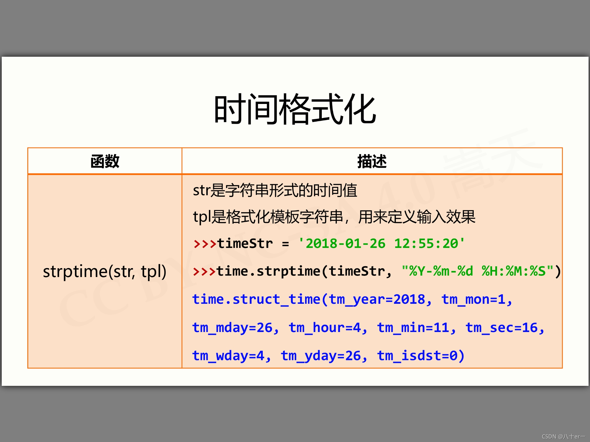
Task: Click the output line starting tm_wday=4
Action: 328,356
